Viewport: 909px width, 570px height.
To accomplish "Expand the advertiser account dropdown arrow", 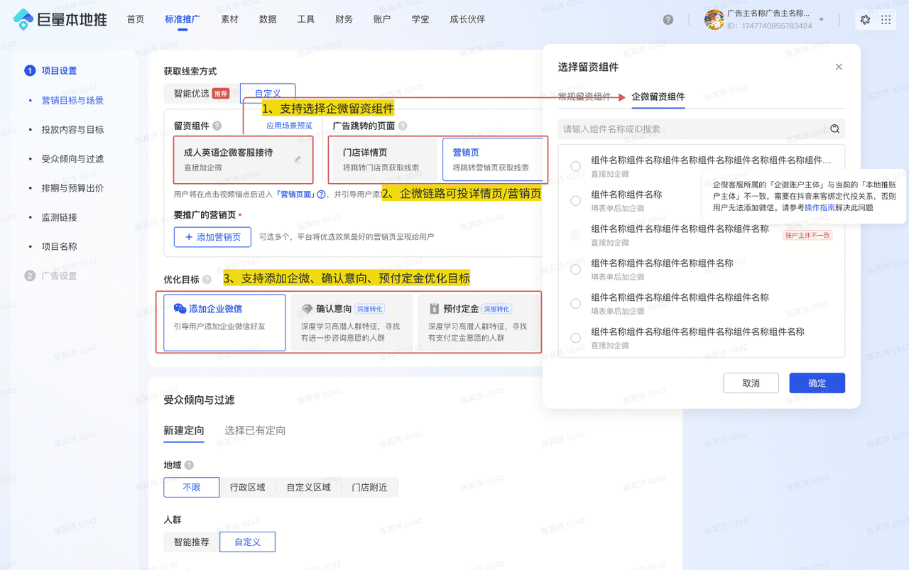I will click(x=822, y=20).
